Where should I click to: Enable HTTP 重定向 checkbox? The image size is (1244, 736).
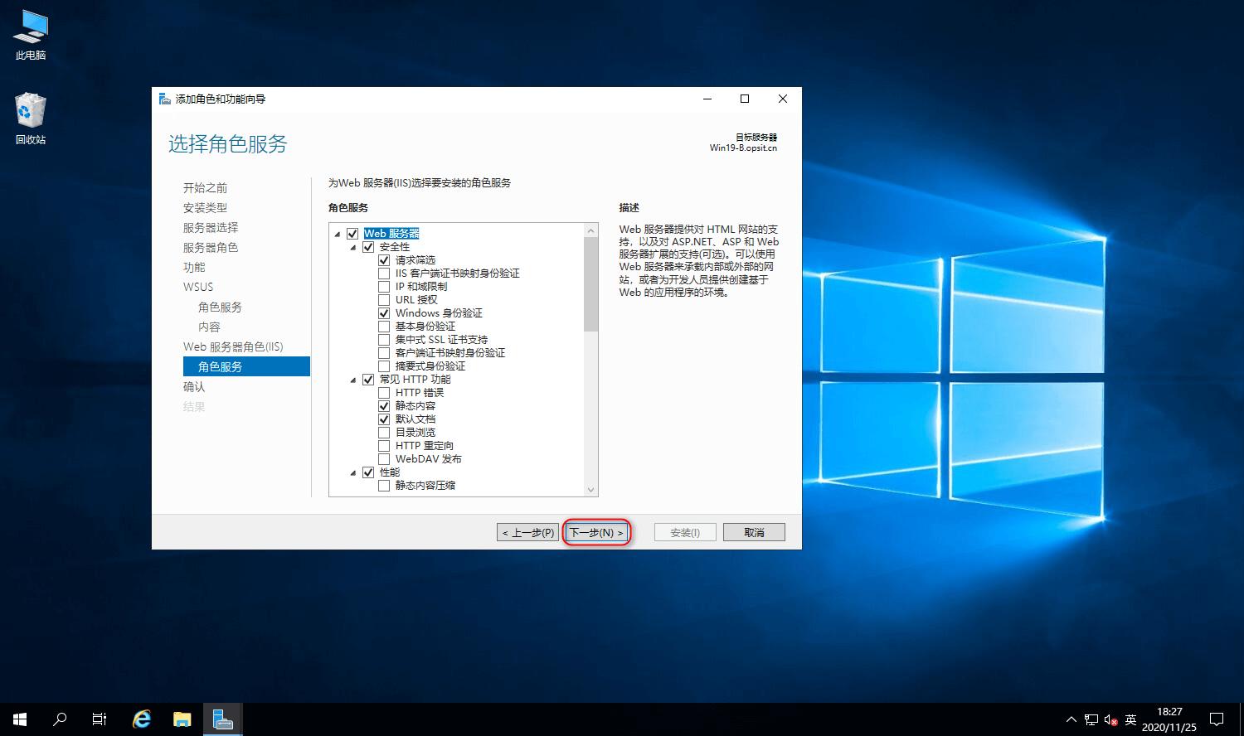[384, 446]
